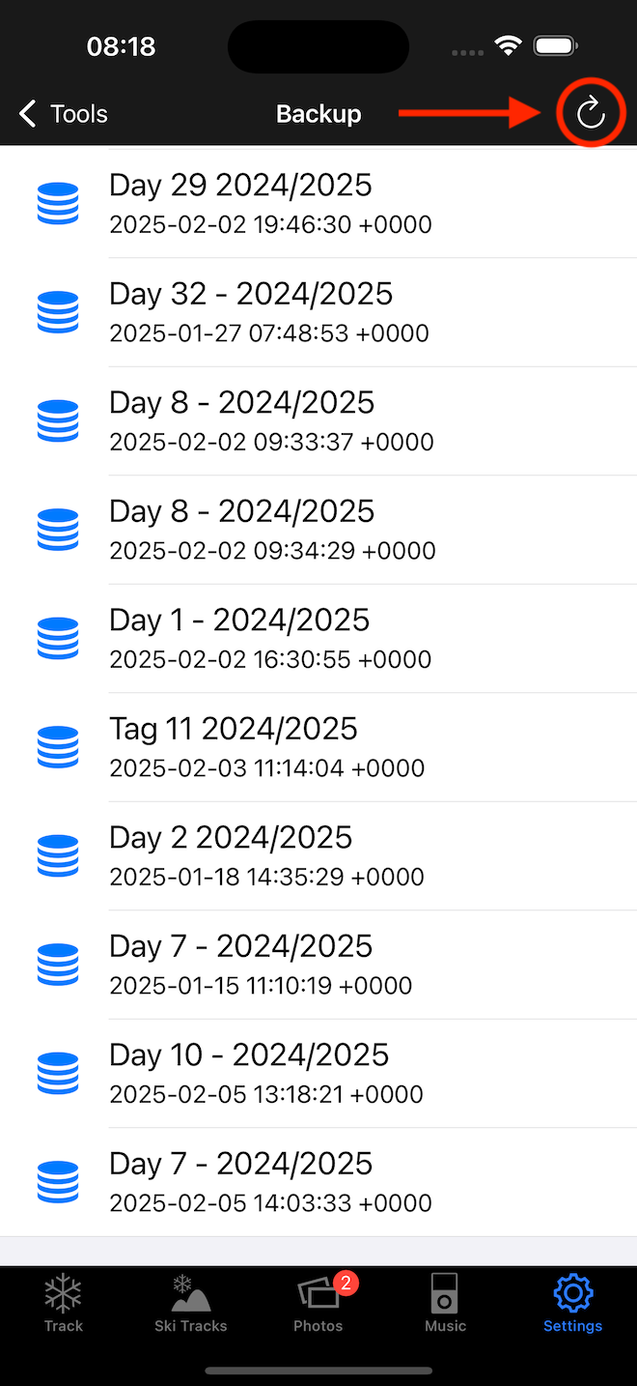Open the Photos tab with badge
The image size is (637, 1386).
318,1303
